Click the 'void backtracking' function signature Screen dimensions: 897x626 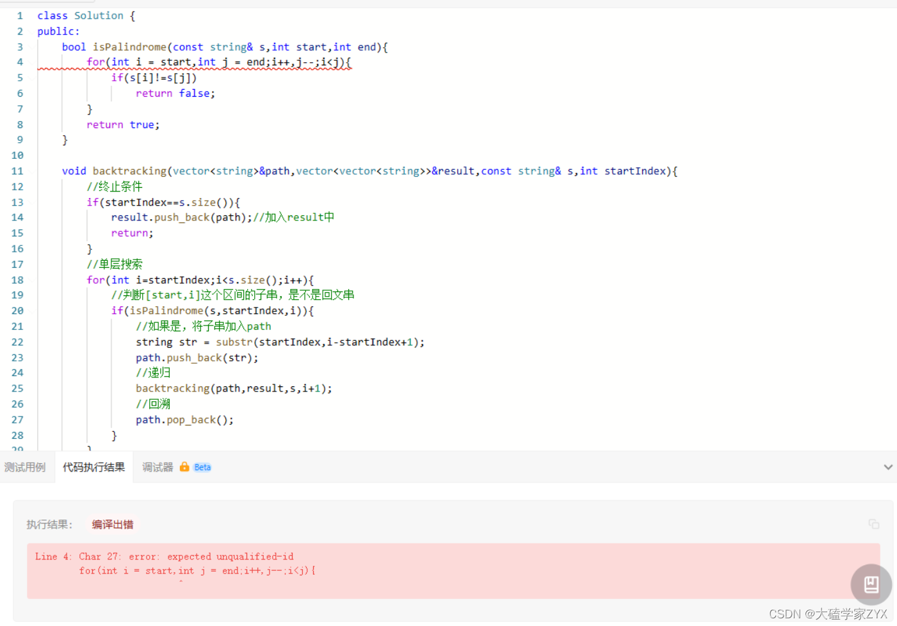369,171
